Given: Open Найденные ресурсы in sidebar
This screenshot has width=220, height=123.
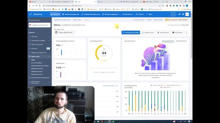Looking at the screenshot, I should tap(37, 69).
